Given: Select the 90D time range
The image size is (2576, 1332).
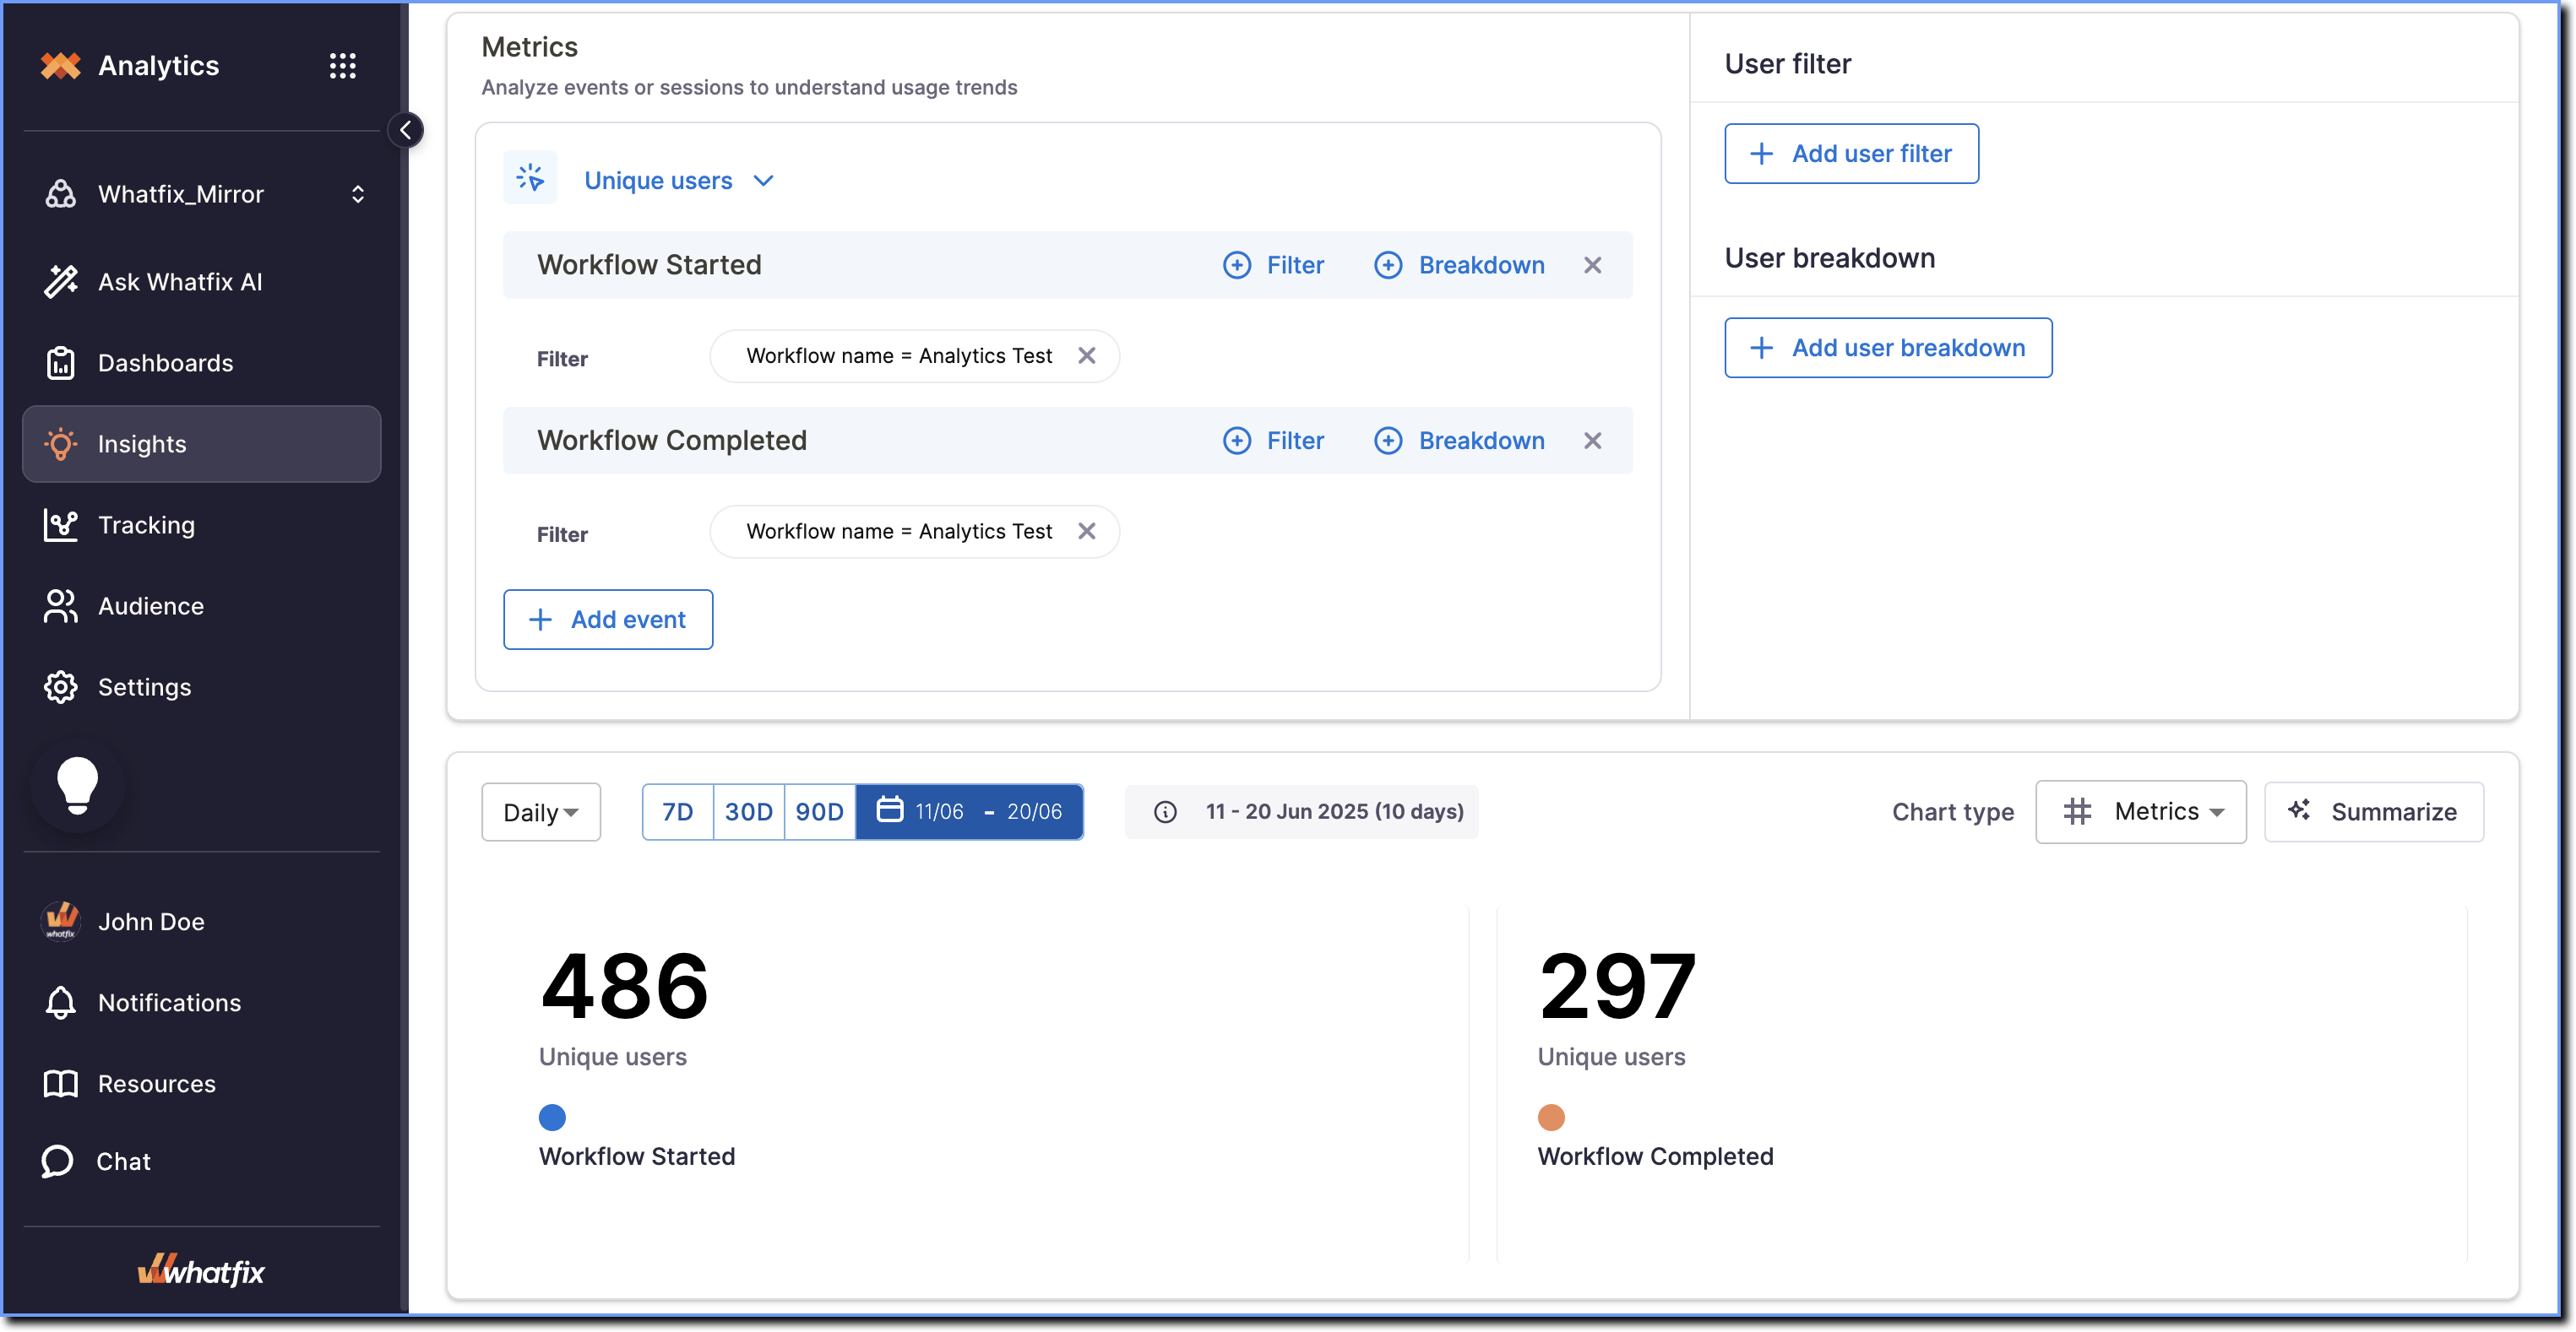Looking at the screenshot, I should click(x=820, y=811).
